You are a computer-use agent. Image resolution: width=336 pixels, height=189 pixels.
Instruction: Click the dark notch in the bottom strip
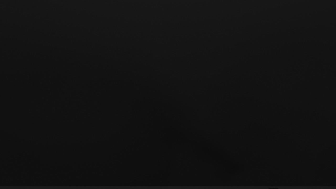[274, 188]
